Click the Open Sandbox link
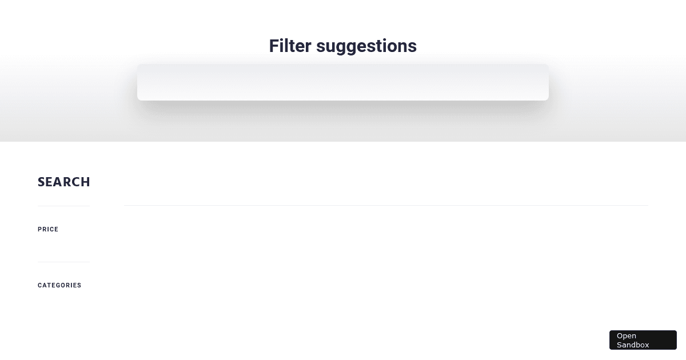 pyautogui.click(x=643, y=340)
